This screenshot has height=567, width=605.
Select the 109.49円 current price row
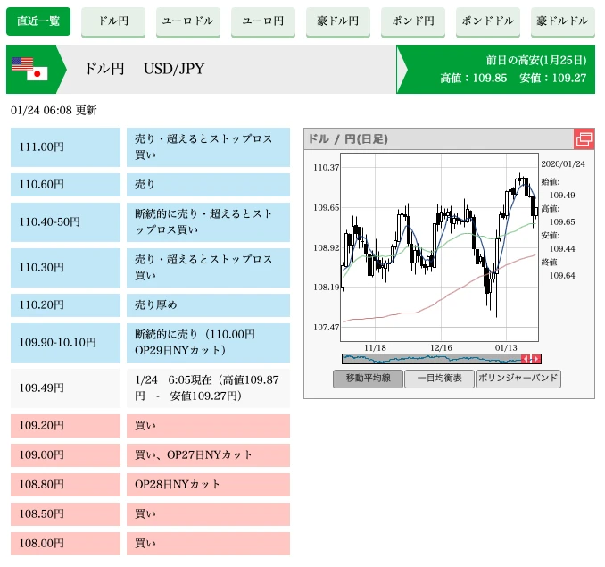click(65, 388)
